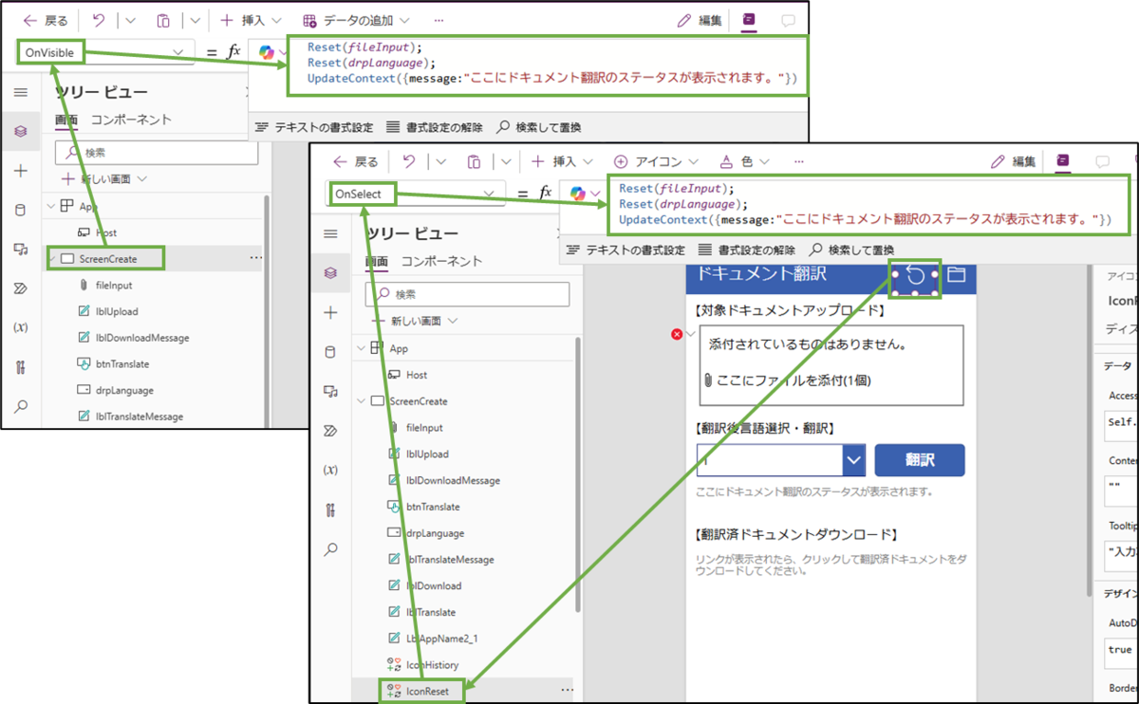Click the paste clipboard icon in the front window
Viewport: 1139px width, 704px height.
[474, 161]
